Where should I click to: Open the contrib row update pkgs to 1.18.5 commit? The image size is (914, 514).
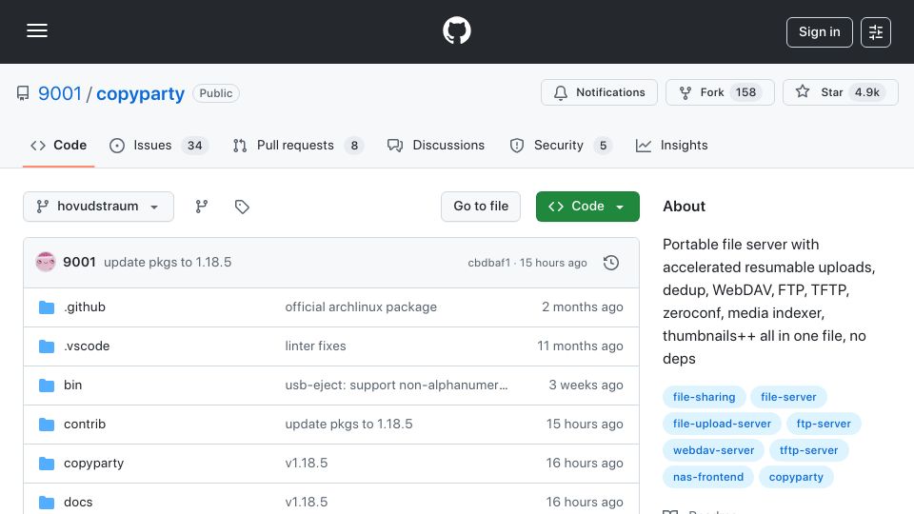tap(348, 425)
